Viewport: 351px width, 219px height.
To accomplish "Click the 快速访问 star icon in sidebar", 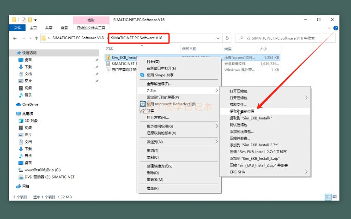I will tap(19, 53).
